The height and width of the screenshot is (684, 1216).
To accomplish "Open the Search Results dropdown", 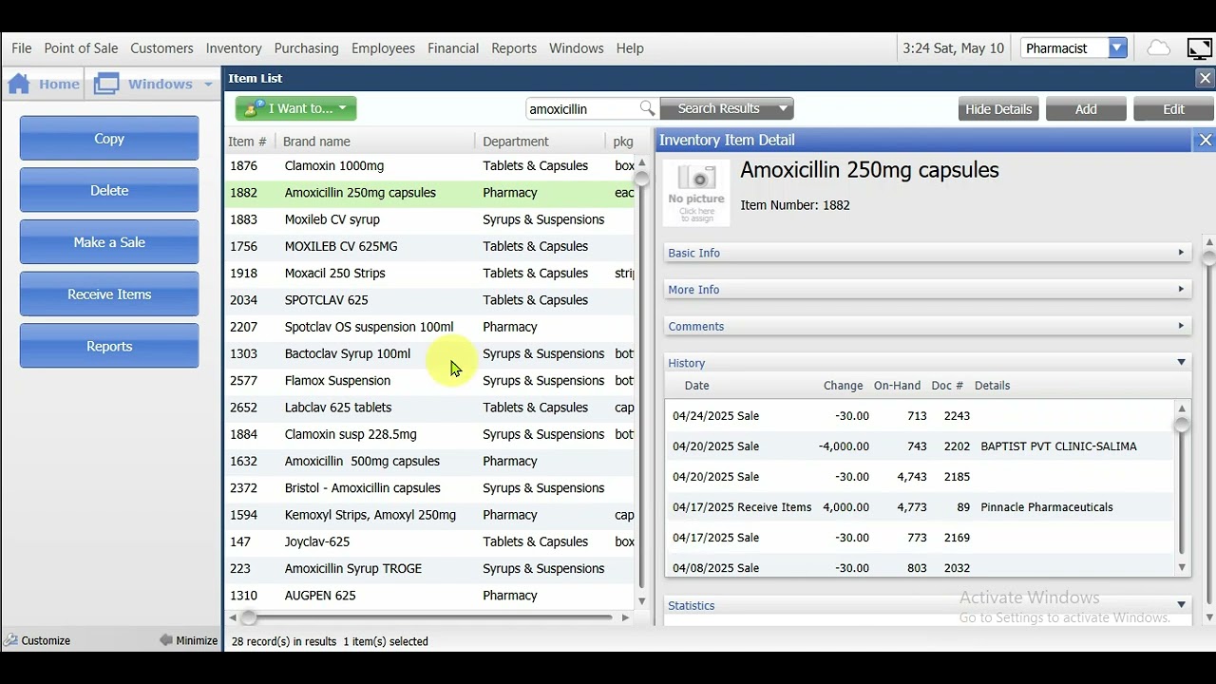I will 727,108.
